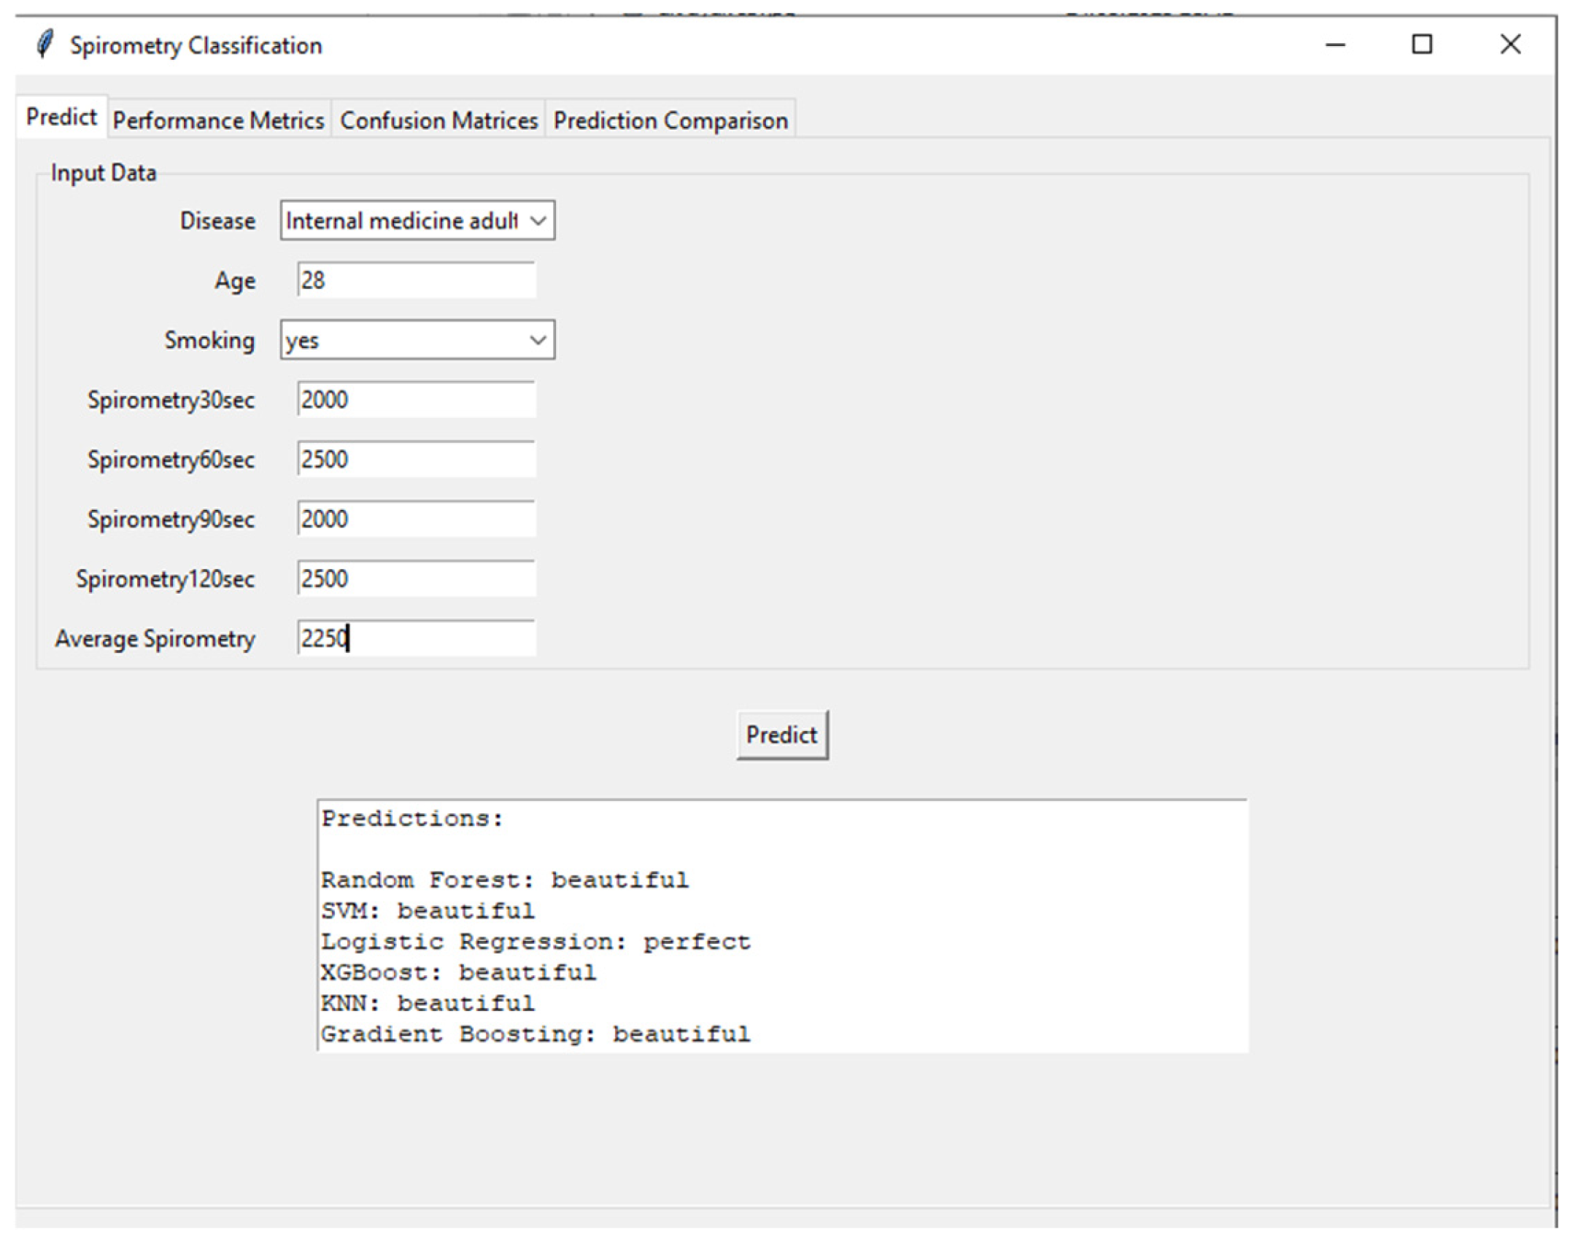Switch to the Performance Metrics tab

[x=218, y=120]
